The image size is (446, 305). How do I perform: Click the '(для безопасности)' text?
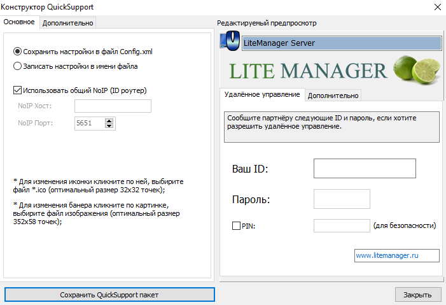[405, 225]
